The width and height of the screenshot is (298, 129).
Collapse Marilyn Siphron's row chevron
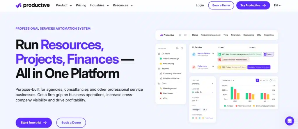tap(213, 53)
